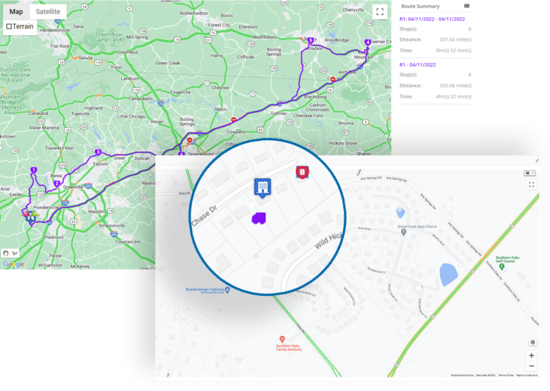The height and width of the screenshot is (391, 550).
Task: Click the 203.06 mile(s) distance value
Action: coord(455,85)
